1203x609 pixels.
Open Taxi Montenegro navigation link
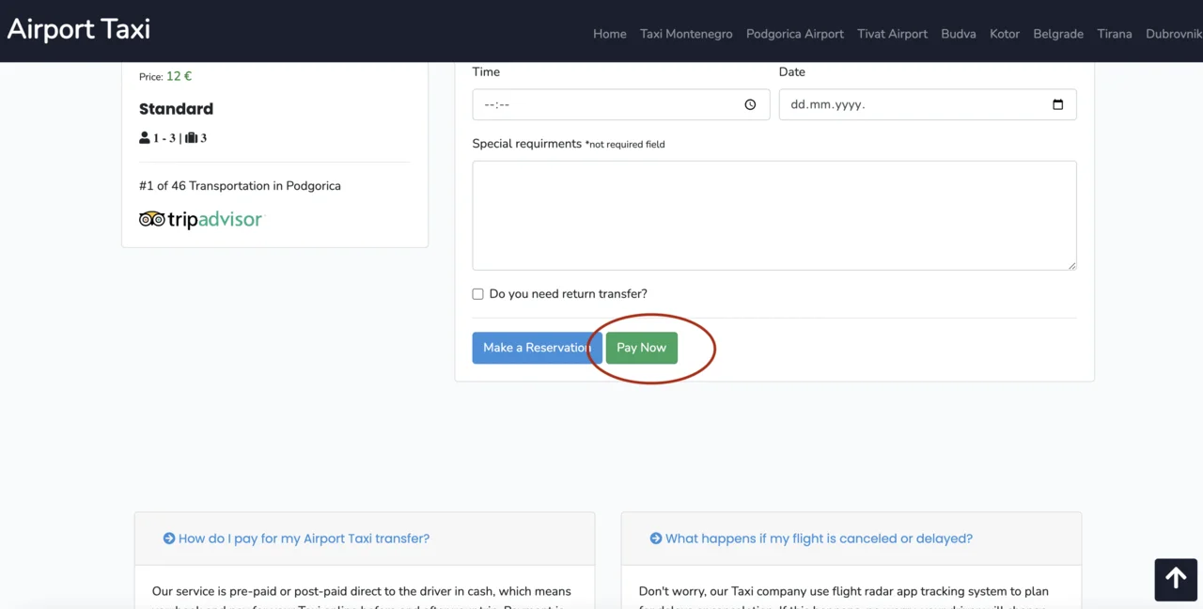coord(686,34)
